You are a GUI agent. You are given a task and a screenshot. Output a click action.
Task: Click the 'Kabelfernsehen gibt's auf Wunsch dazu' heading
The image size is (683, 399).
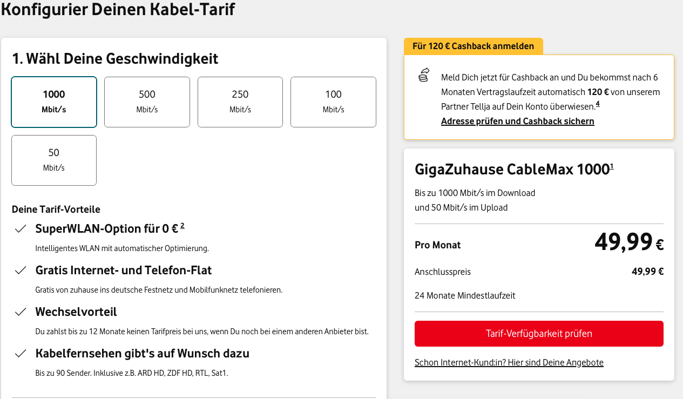pos(142,354)
